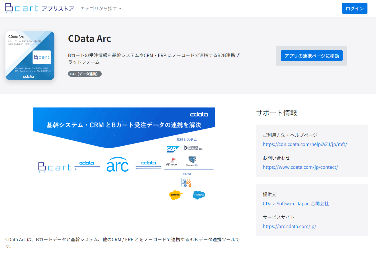
Task: Open the cdata.com contact link
Action: [300, 167]
